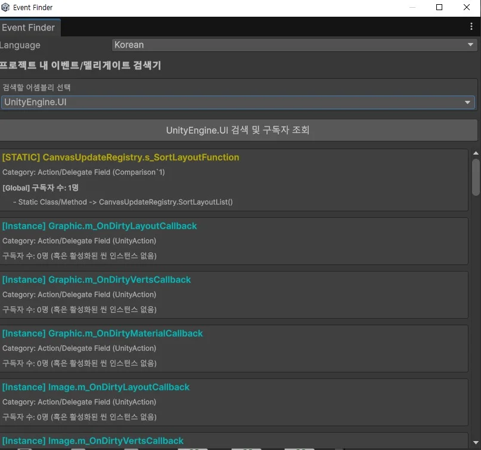The width and height of the screenshot is (481, 450).
Task: Click the 검색할 어셈블리 선택 label
Action: [36, 88]
